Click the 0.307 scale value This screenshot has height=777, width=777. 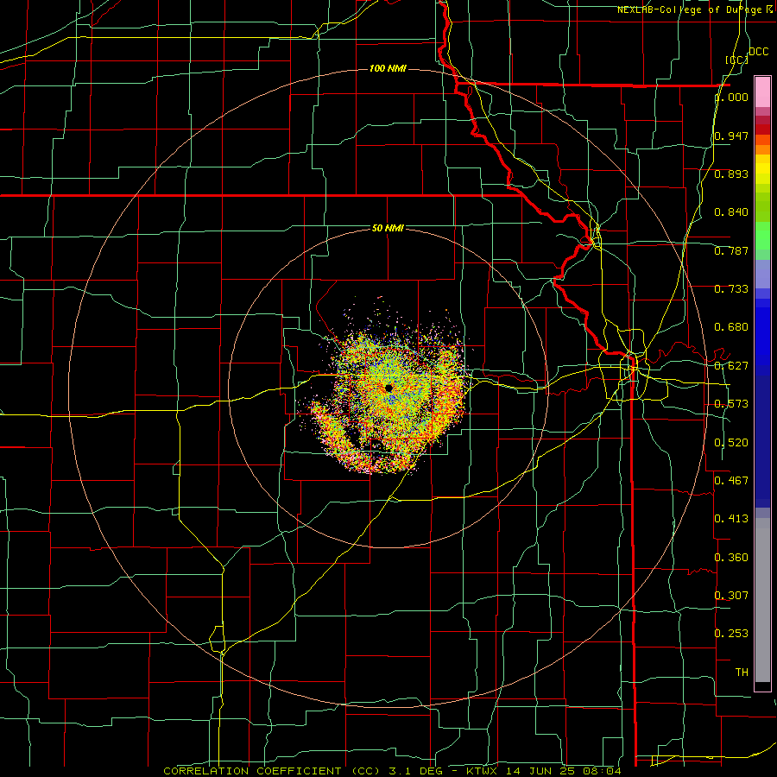731,595
